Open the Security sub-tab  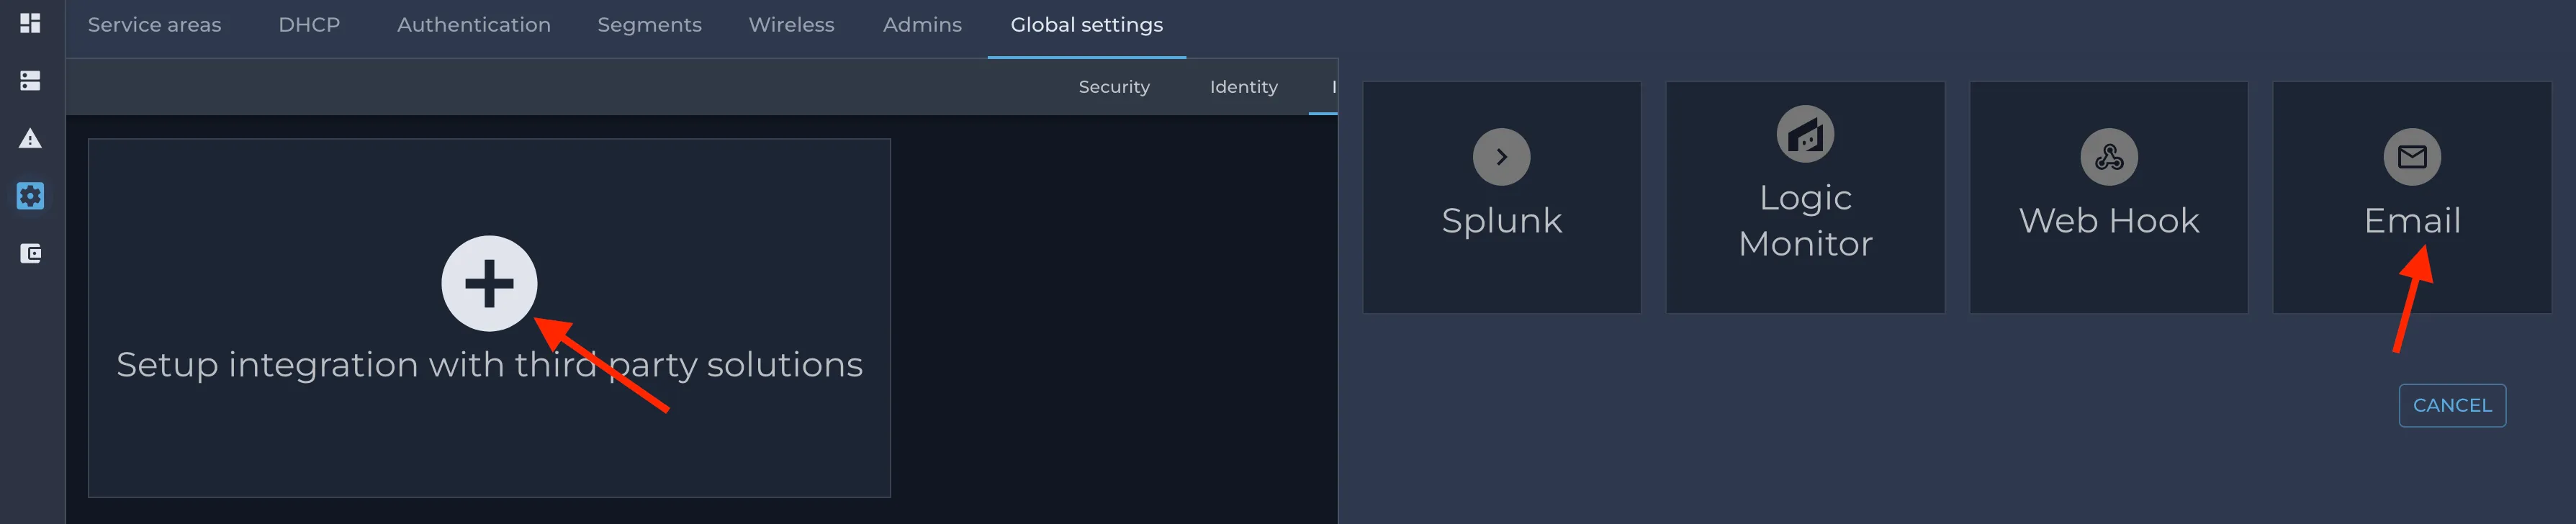coord(1114,87)
